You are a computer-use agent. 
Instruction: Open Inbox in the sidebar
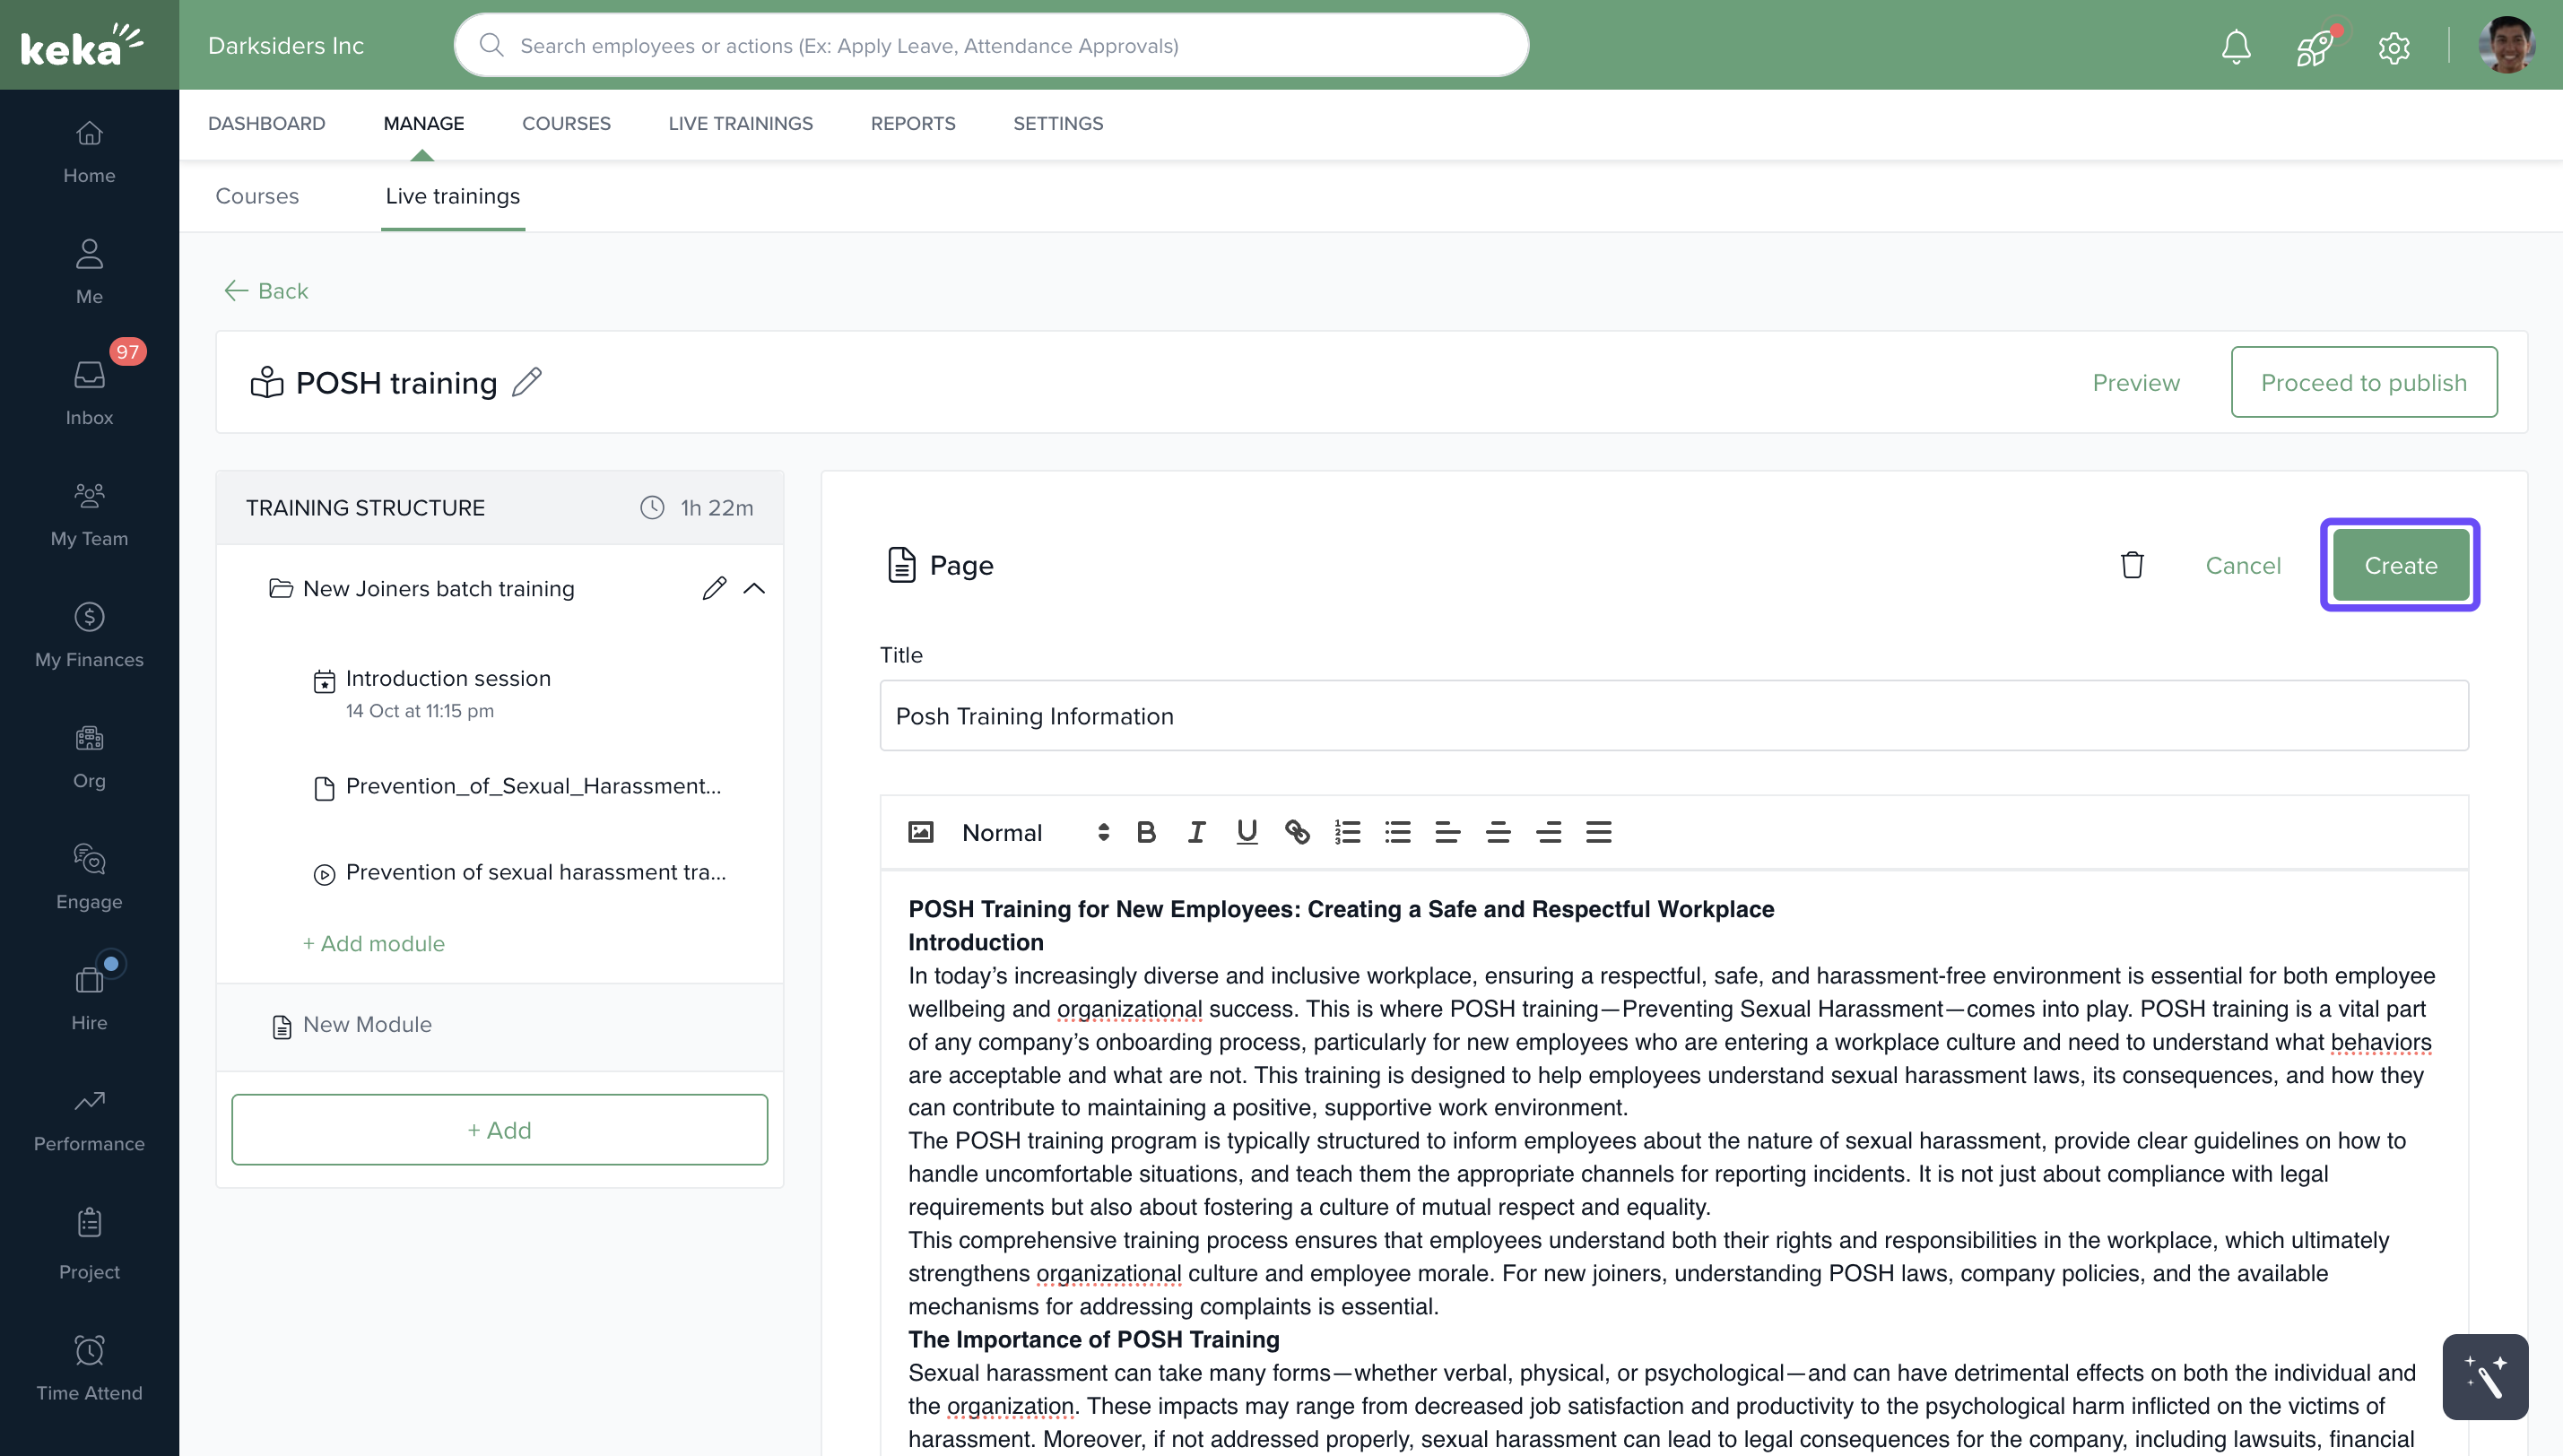point(89,390)
